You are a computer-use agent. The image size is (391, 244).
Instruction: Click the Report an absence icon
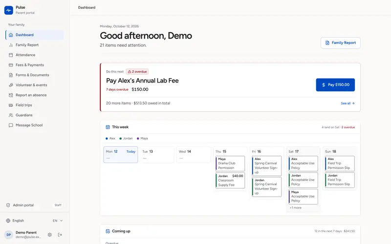click(11, 95)
